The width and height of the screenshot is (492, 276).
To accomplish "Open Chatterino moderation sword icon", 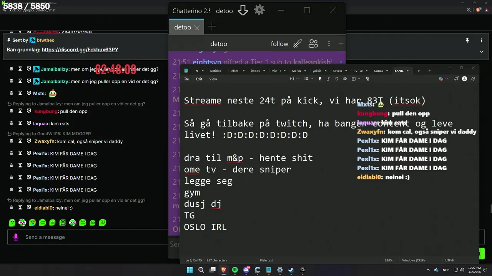I will [x=298, y=44].
